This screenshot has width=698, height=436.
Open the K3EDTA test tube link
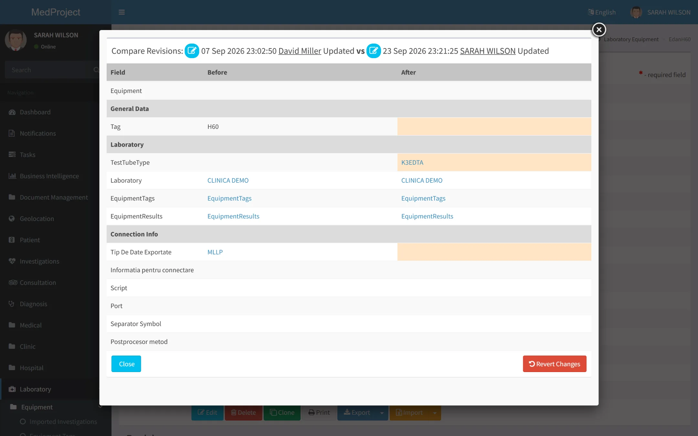(x=412, y=162)
